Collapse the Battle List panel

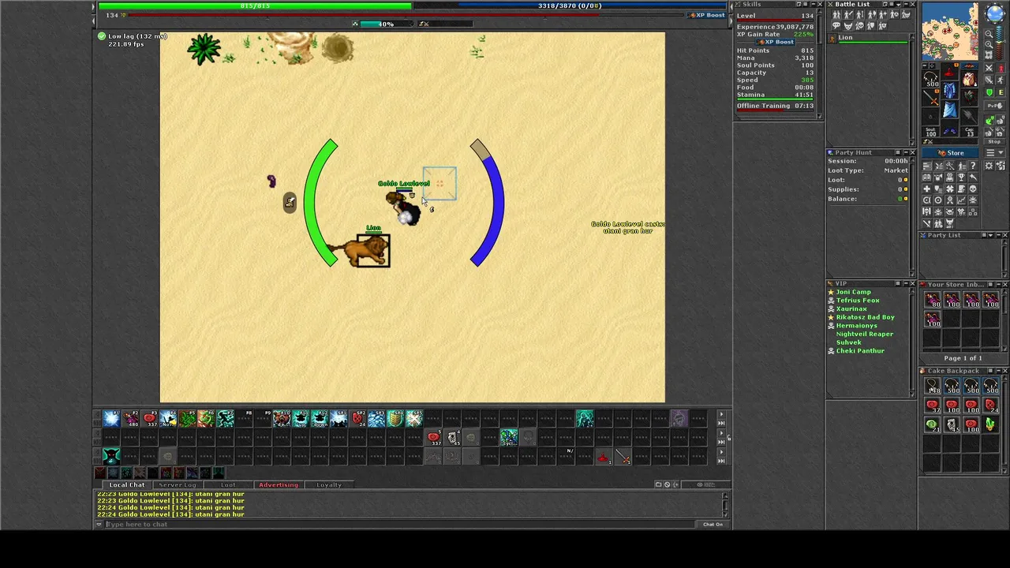pyautogui.click(x=906, y=4)
